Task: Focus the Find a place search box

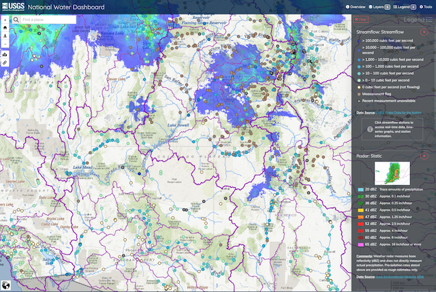Action: [48, 20]
